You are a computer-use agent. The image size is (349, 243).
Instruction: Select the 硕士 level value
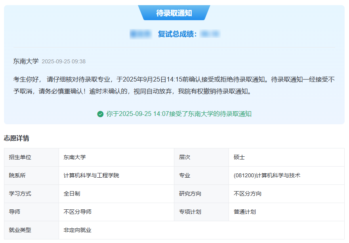239,157
